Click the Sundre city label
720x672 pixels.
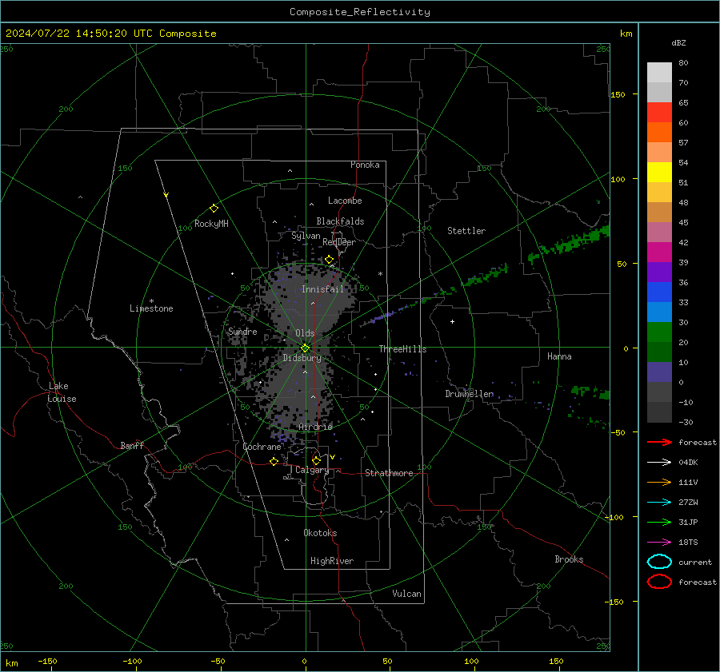pyautogui.click(x=242, y=331)
